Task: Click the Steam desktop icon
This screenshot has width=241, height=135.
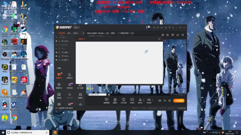Action: tap(24, 31)
